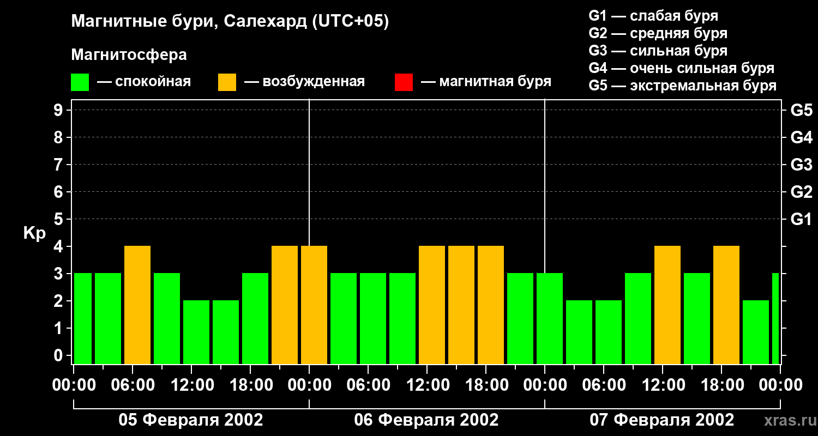This screenshot has width=818, height=436.
Task: Click the orange 00:00–03:00 bar on 06 Февраля
Action: click(314, 305)
